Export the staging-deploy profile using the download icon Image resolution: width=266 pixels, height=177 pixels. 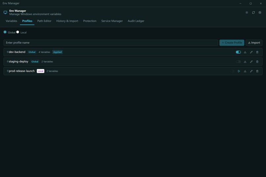tap(245, 62)
